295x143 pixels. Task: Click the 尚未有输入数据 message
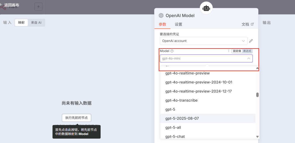(x=76, y=103)
